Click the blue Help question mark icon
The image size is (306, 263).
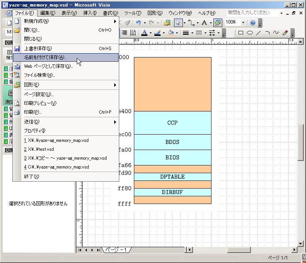253,23
